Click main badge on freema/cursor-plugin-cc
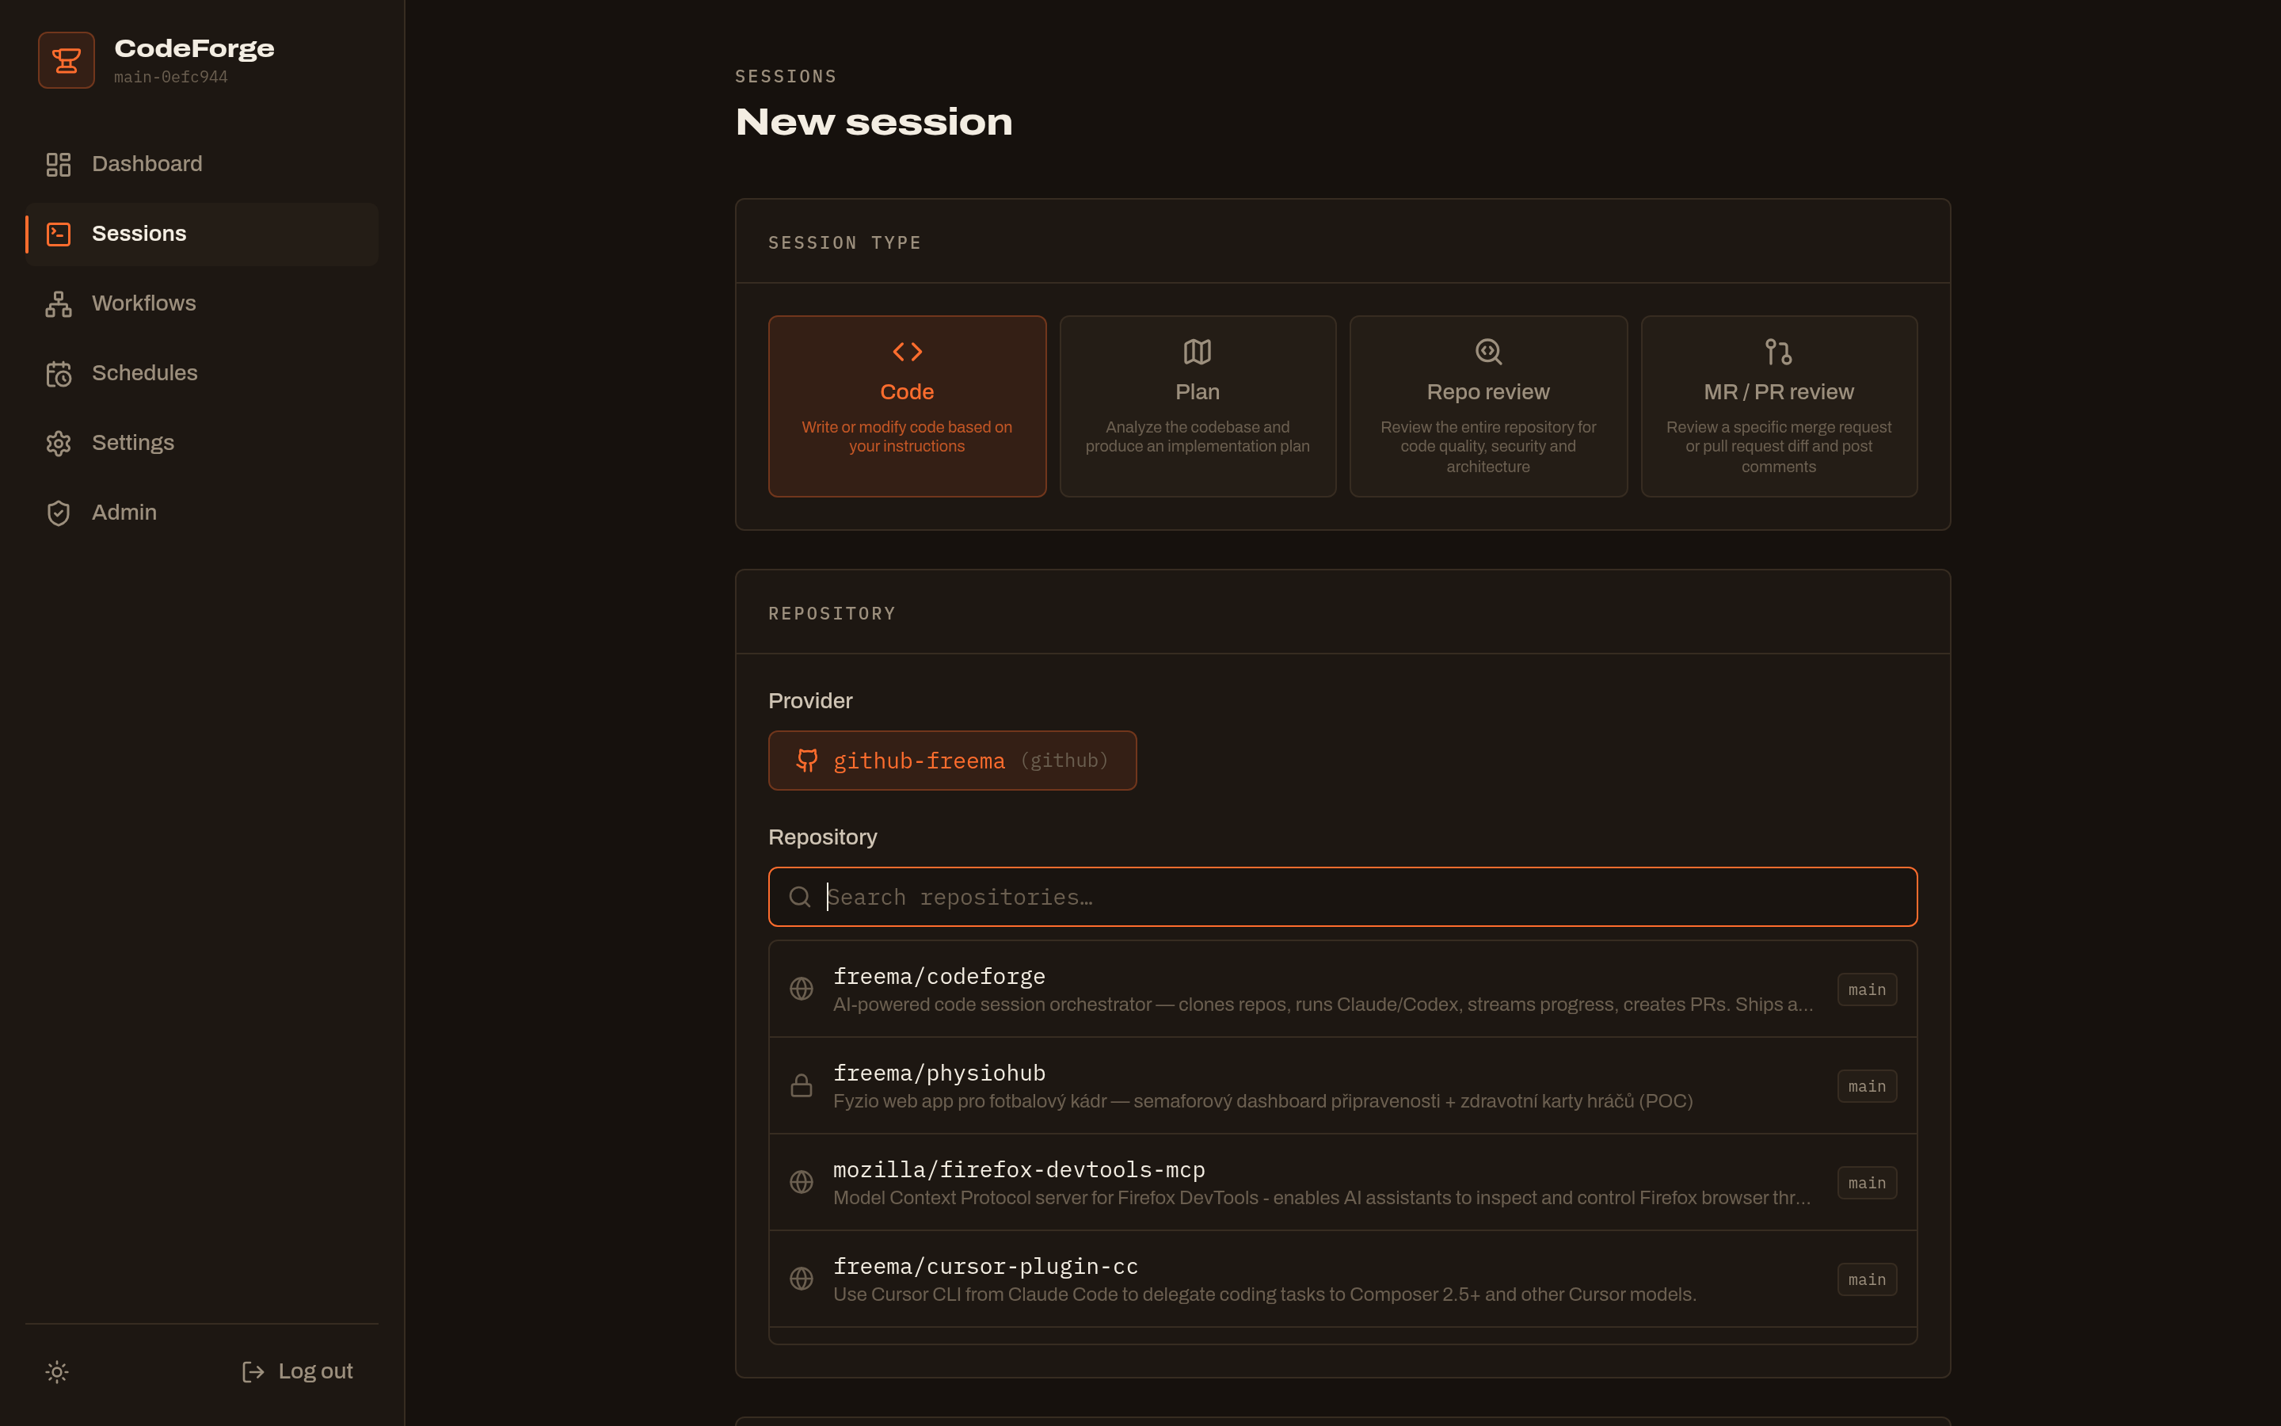Screen dimensions: 2281x1426 (x=1866, y=1279)
